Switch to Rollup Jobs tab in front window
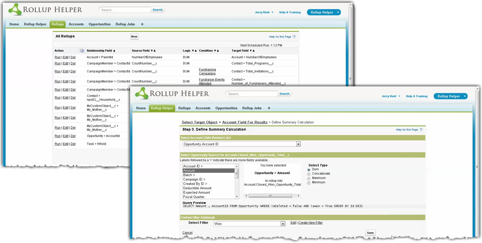 coord(252,108)
